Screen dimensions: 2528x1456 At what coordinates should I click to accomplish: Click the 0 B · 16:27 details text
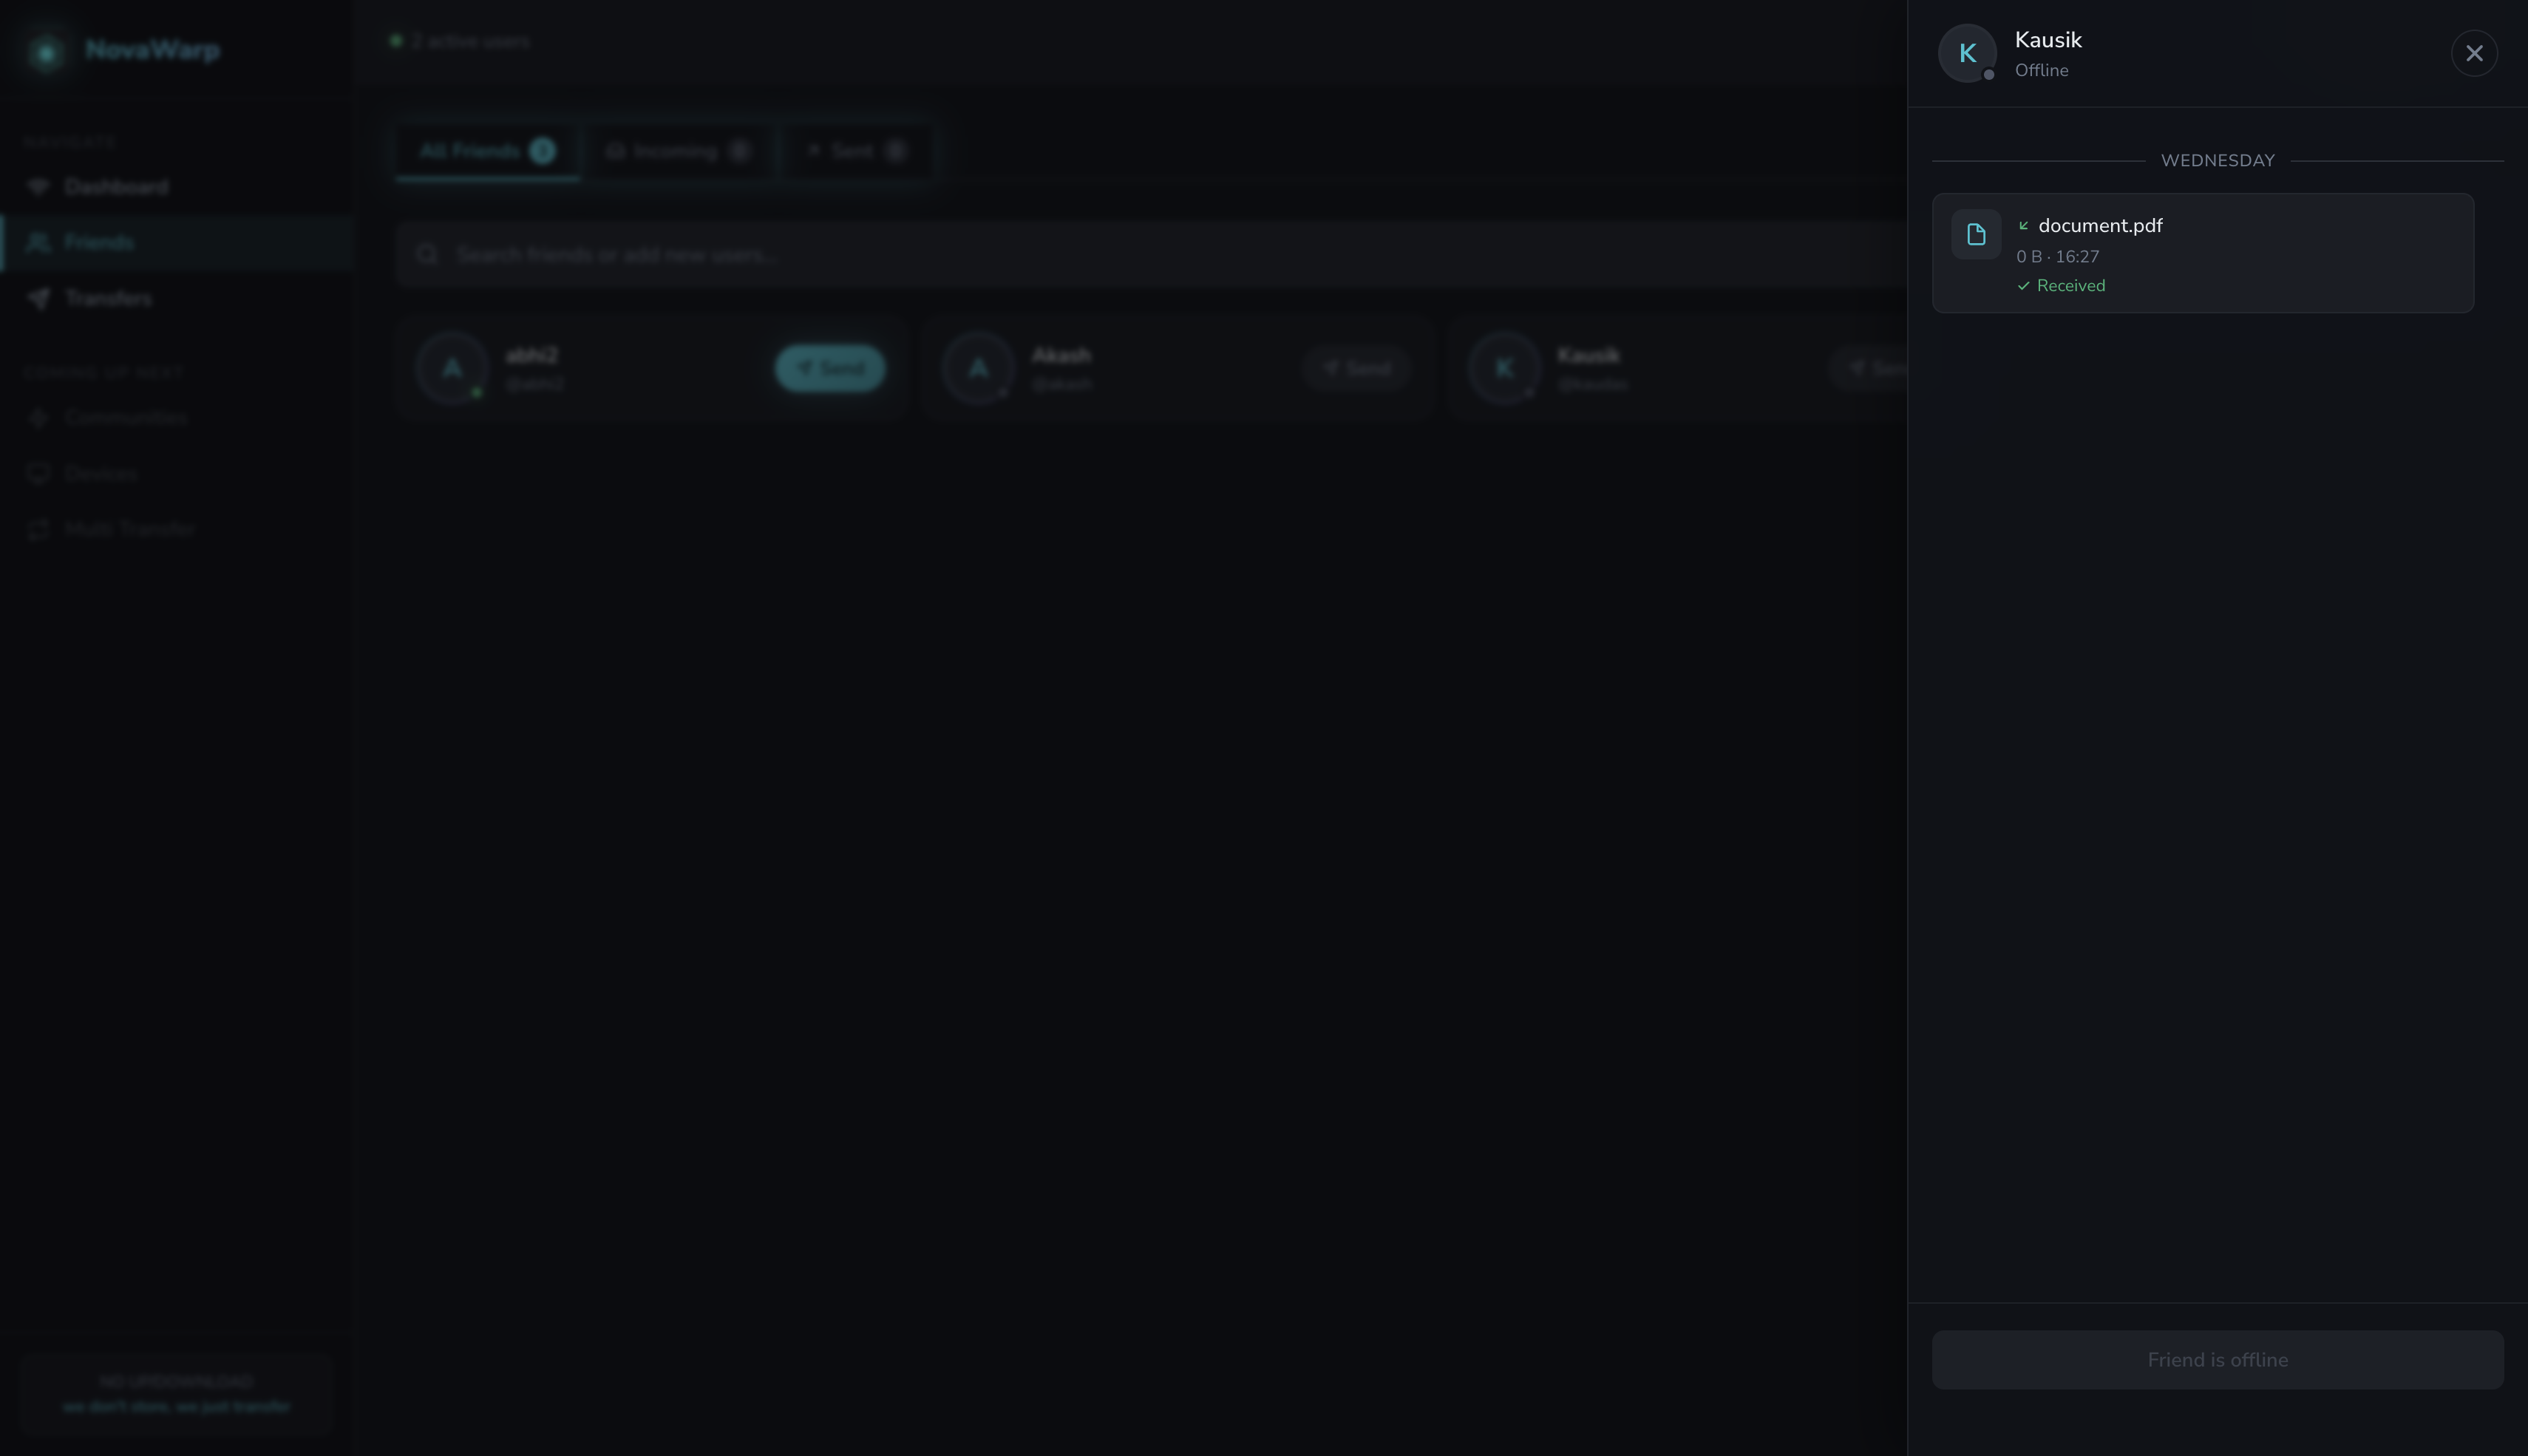point(2058,257)
